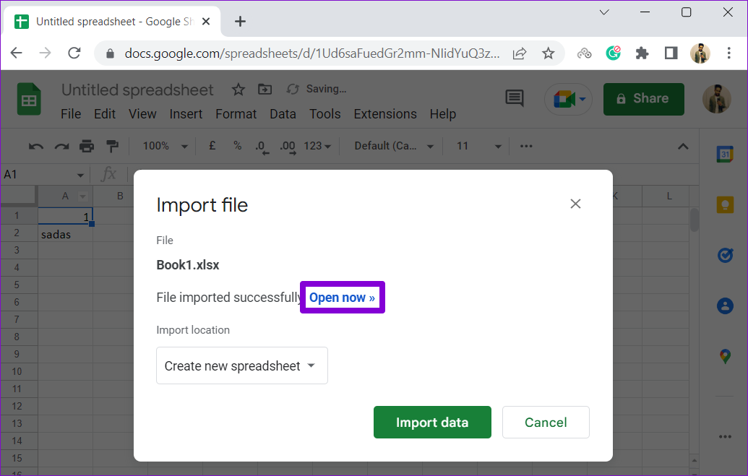Viewport: 748px width, 476px height.
Task: Share this page icon in address bar
Action: tap(520, 53)
